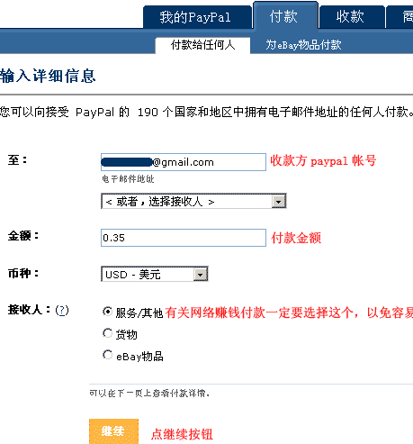Open the 为eBay物品付款 sub-tab

coord(303,45)
